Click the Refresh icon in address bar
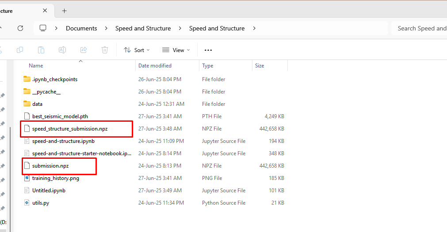The width and height of the screenshot is (447, 232). [20, 28]
